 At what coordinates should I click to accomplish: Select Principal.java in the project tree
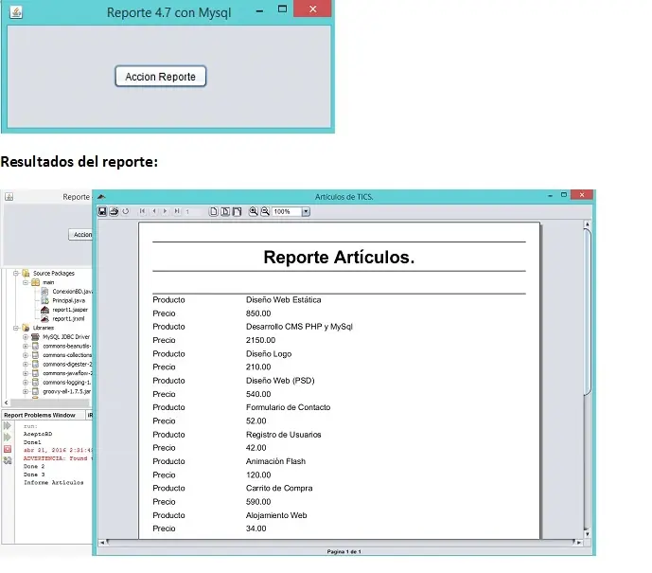pyautogui.click(x=69, y=300)
